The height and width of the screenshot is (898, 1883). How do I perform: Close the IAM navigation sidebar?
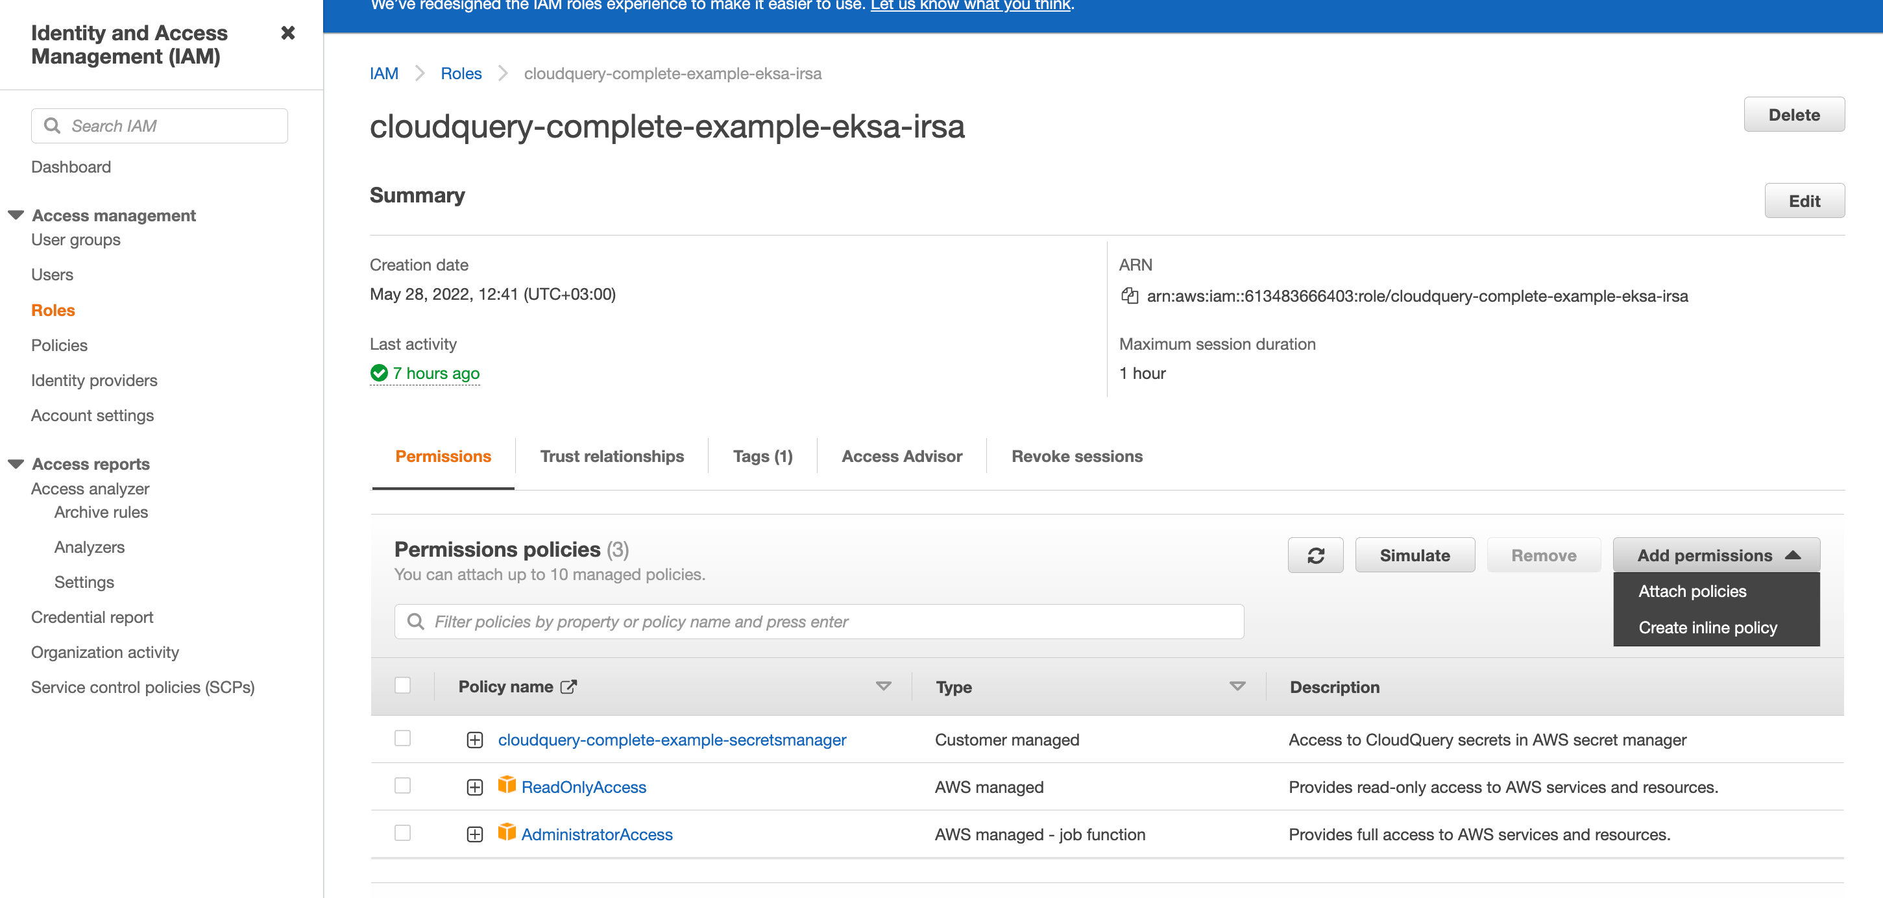(288, 33)
